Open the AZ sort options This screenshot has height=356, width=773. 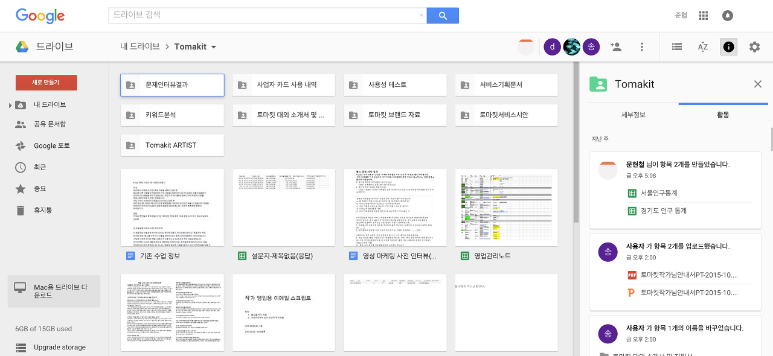(703, 46)
